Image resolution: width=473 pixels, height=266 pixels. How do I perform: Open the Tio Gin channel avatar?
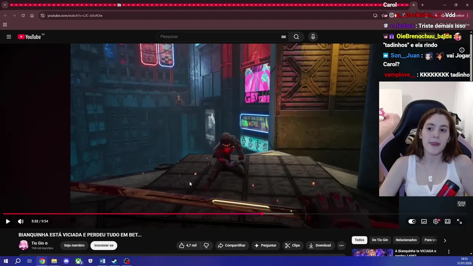[24, 245]
